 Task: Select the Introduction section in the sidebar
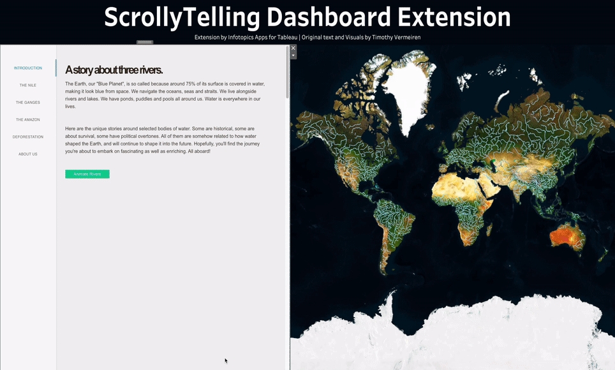point(28,68)
